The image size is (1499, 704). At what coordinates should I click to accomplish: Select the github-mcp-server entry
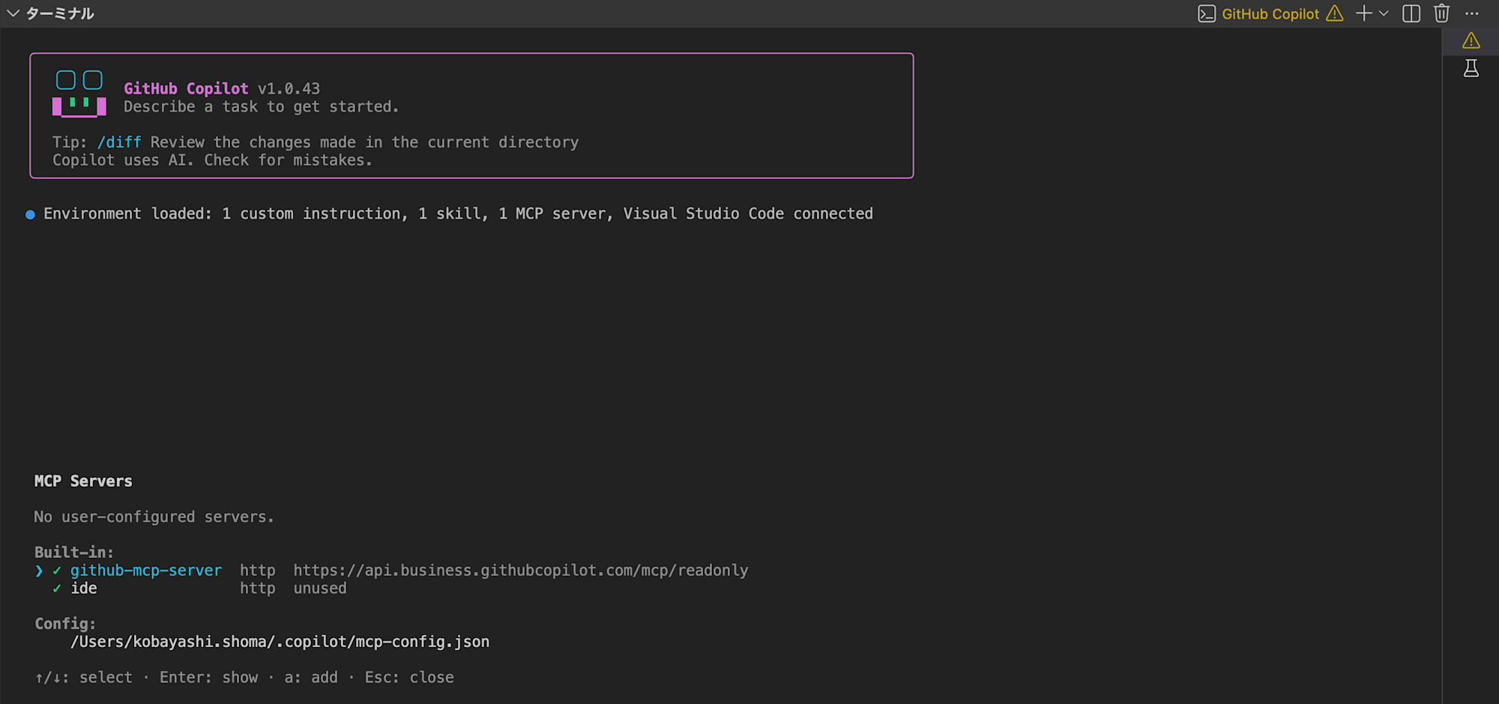click(x=146, y=570)
